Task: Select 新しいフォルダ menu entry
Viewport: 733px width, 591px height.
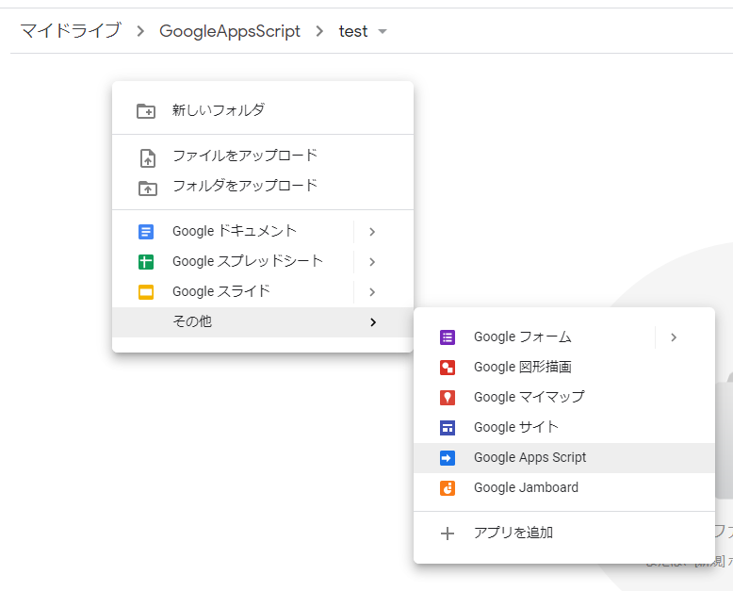Action: (263, 111)
